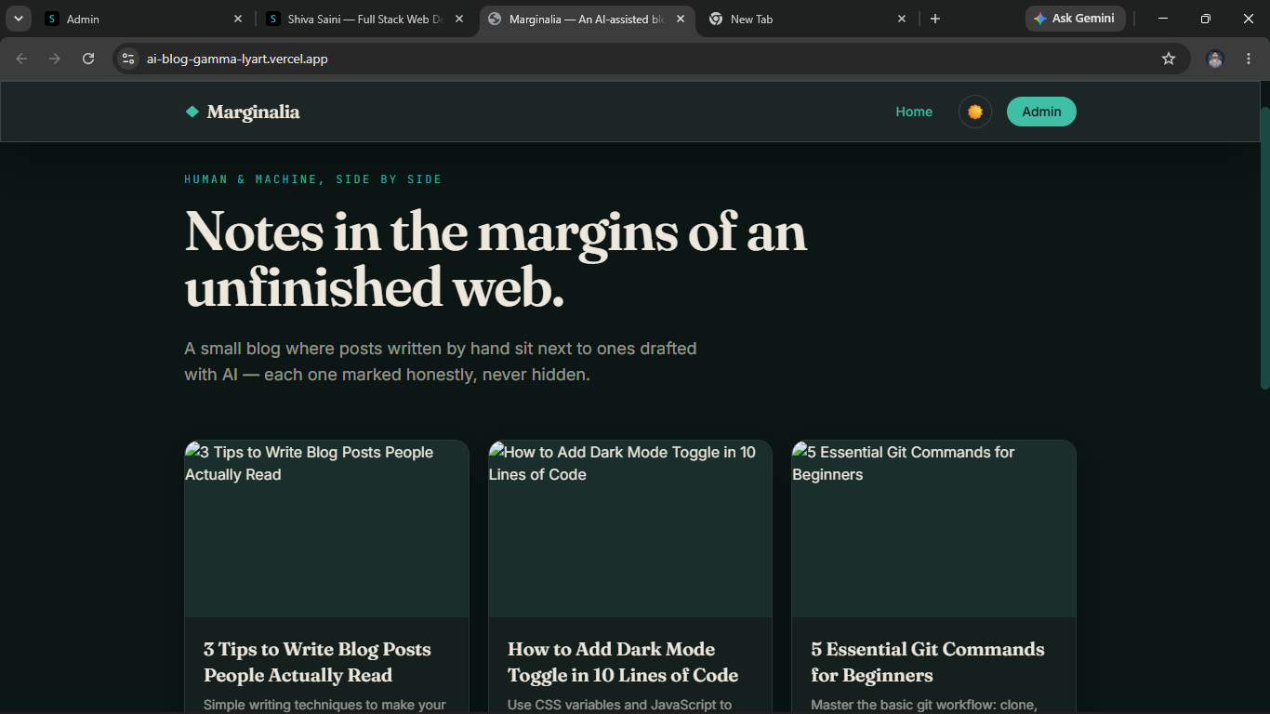The width and height of the screenshot is (1270, 714).
Task: Open post title '5 Essential Git Commands for Beginners'
Action: [x=928, y=662]
